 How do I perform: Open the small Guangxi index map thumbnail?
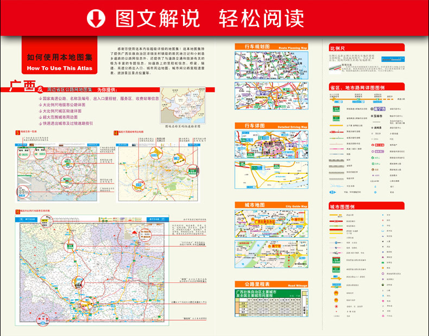tap(183, 106)
